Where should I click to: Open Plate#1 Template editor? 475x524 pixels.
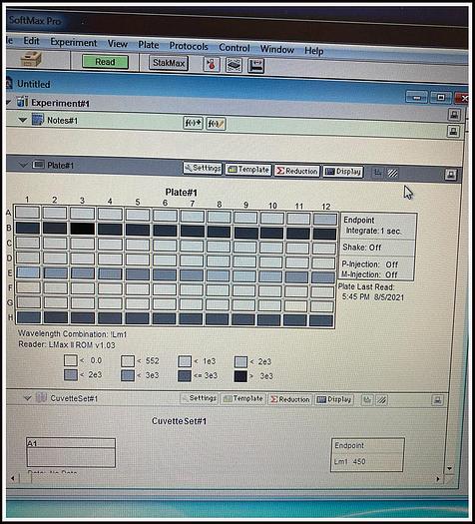(248, 170)
